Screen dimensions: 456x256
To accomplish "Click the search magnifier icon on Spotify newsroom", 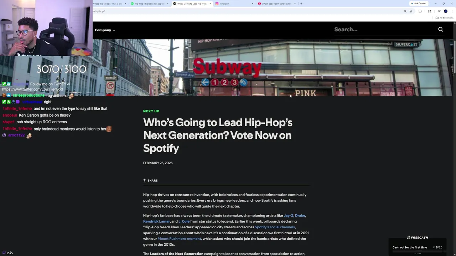I will pos(441,30).
